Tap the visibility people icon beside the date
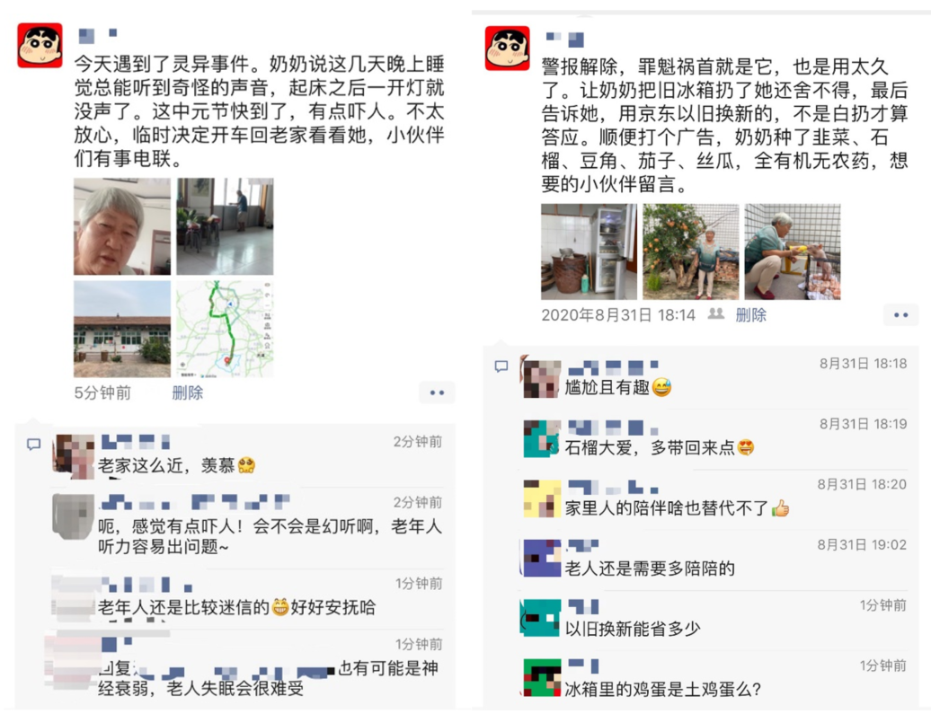Viewport: 931px width, 714px height. 716,314
